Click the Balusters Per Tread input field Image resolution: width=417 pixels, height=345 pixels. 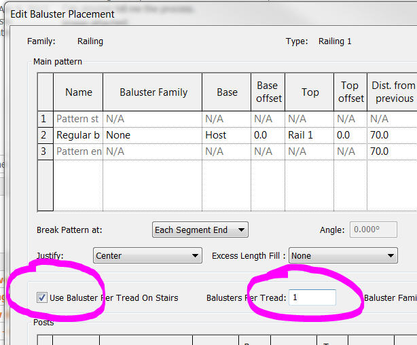click(x=312, y=297)
